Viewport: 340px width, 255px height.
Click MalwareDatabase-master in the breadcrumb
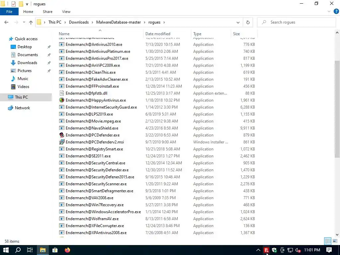tap(119, 22)
